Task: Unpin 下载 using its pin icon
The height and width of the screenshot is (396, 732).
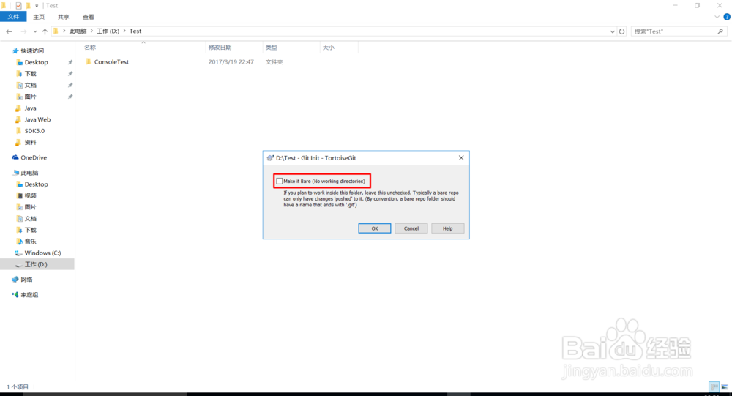Action: click(70, 74)
